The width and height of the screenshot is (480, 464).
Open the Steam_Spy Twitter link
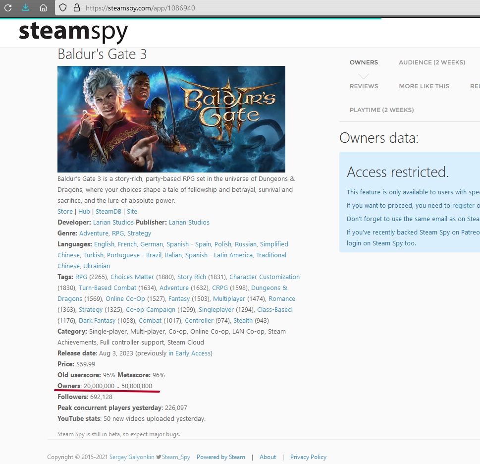176,457
